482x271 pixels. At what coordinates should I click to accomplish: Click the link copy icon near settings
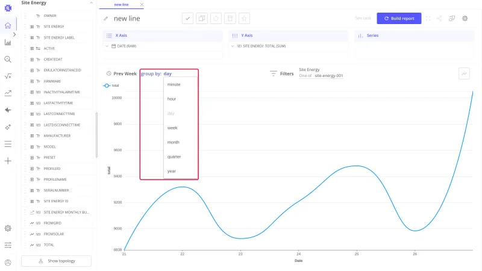(452, 19)
